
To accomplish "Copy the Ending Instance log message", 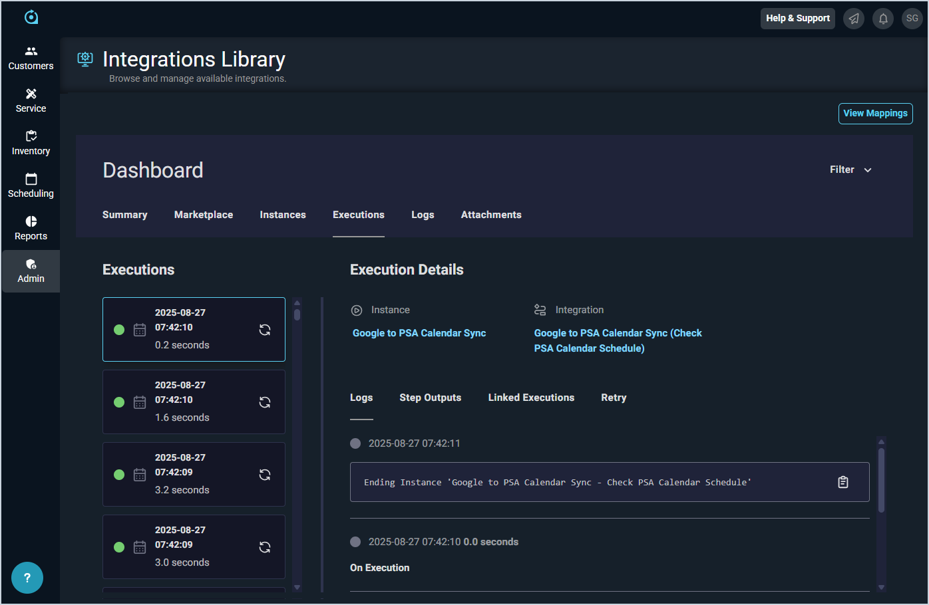I will (842, 482).
